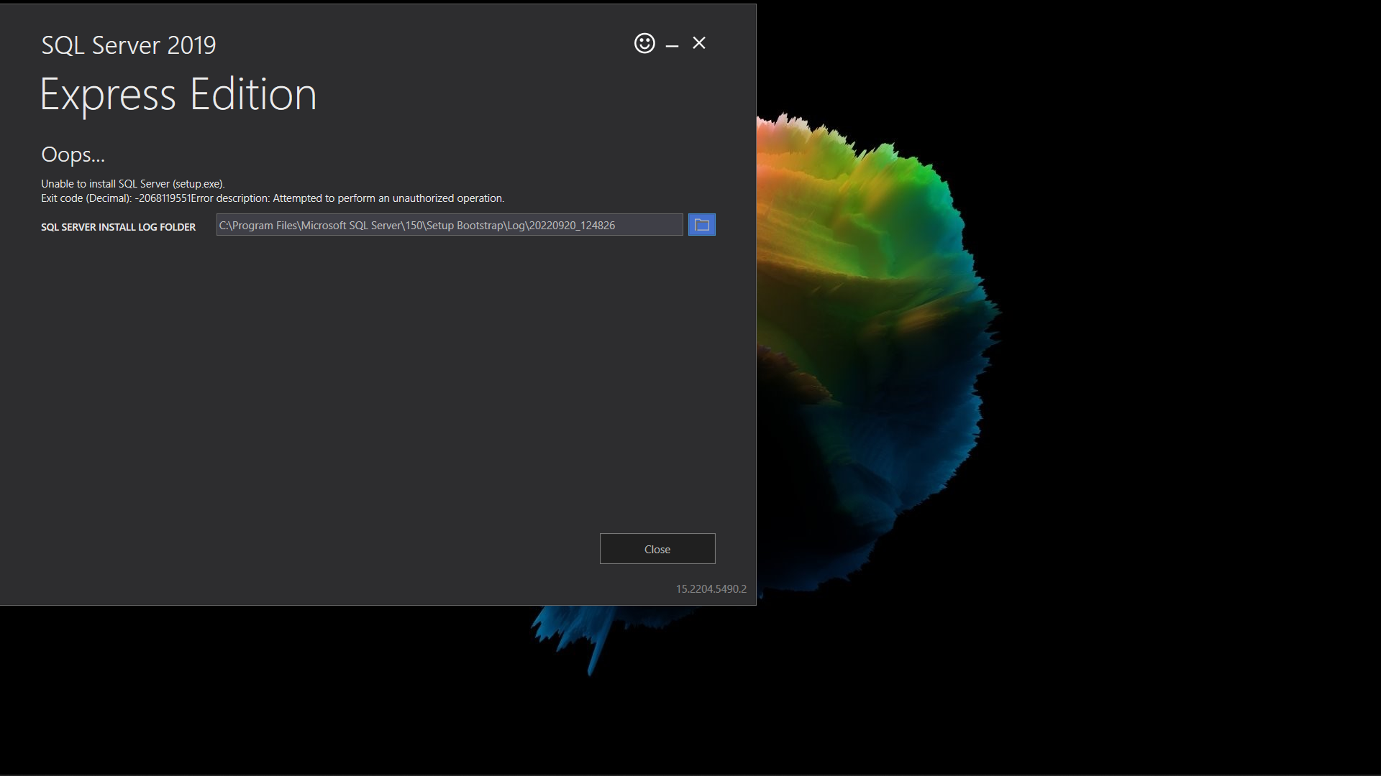This screenshot has height=776, width=1381.
Task: Click the Oops... heading
Action: point(73,154)
